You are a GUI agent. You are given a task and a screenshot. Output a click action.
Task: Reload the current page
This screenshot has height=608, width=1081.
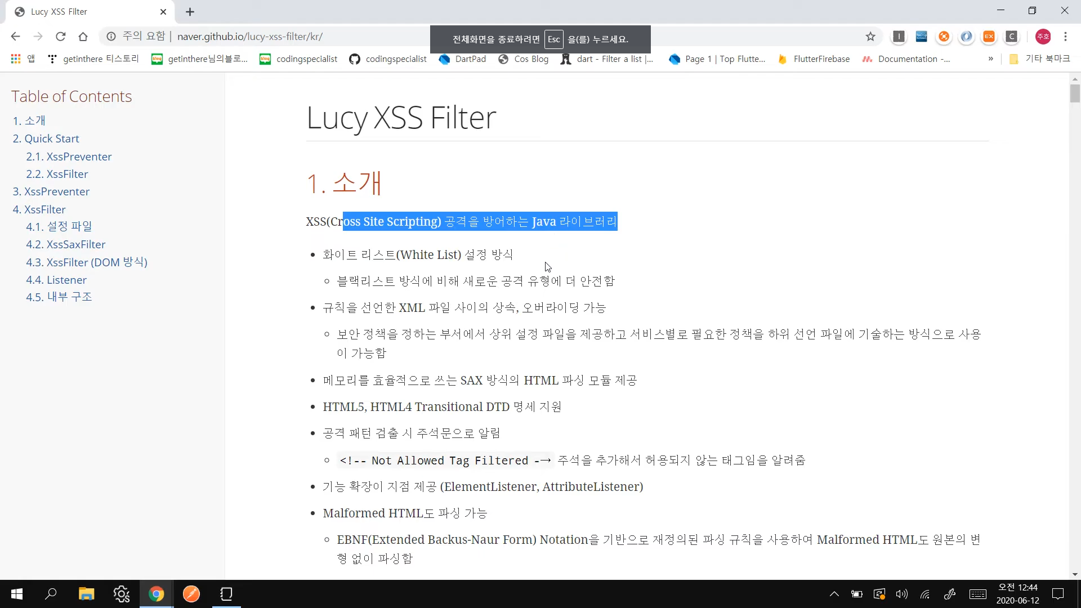coord(61,37)
